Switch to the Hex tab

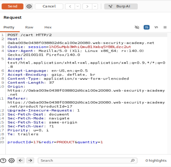click(x=48, y=27)
